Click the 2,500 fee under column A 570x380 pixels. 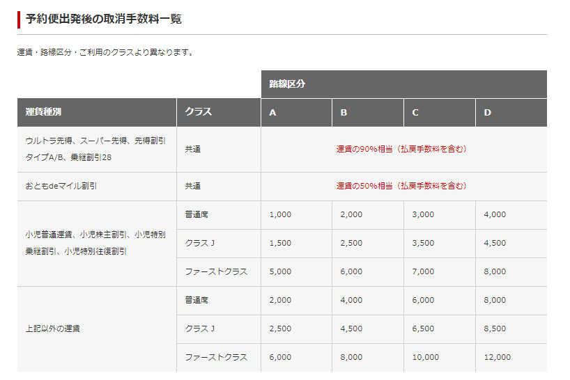296,329
